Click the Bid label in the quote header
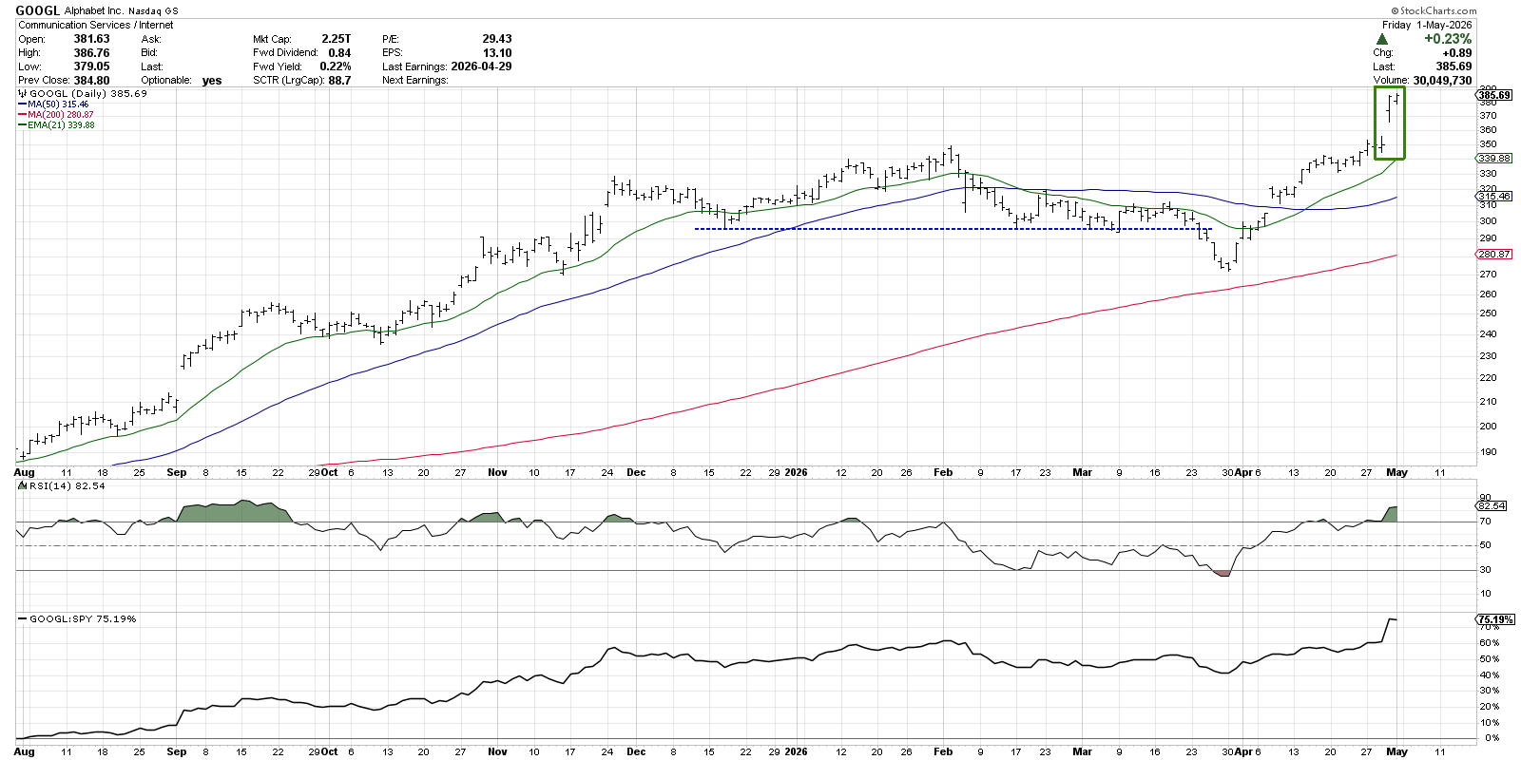This screenshot has width=1521, height=760. (x=149, y=53)
